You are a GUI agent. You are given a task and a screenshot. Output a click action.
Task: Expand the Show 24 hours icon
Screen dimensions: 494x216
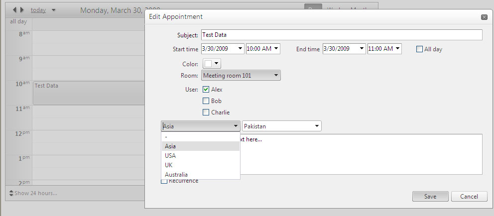coord(11,193)
